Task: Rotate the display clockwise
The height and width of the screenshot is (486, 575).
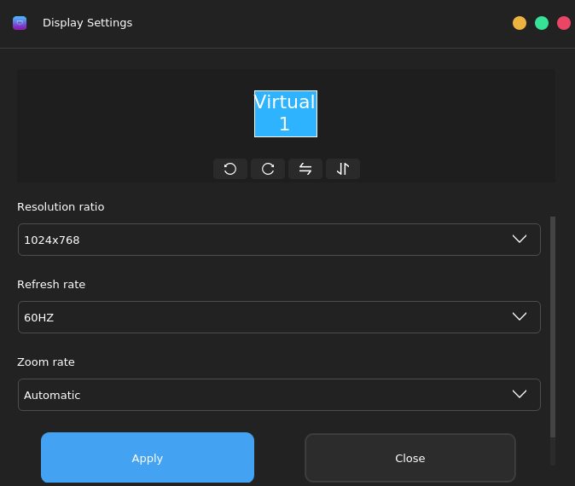Action: click(x=268, y=169)
